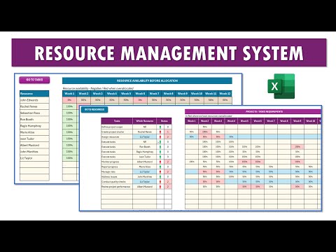Click red status flag in Conduct quality checks row
Viewport: 336px width, 252px height.
pyautogui.click(x=160, y=181)
